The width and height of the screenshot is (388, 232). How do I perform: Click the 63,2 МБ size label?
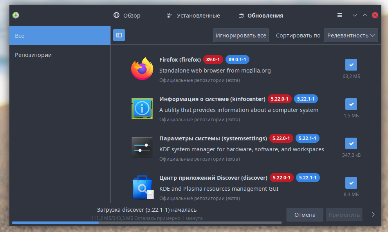[351, 76]
